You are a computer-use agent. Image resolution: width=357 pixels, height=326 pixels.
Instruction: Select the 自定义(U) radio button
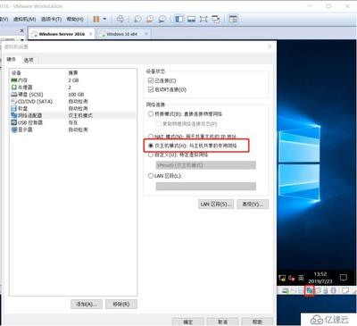tap(151, 155)
